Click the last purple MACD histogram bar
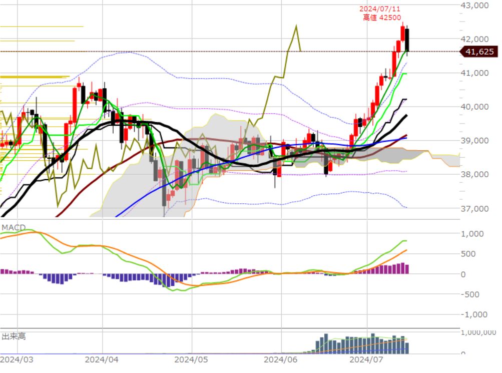The height and width of the screenshot is (373, 502). pos(407,269)
